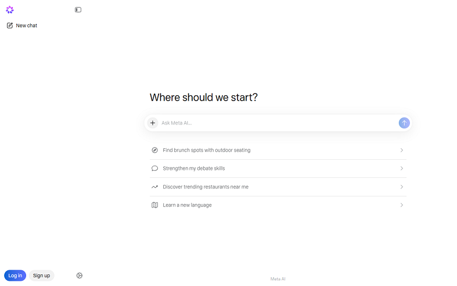The image size is (457, 286).
Task: Open the settings gear icon
Action: [x=80, y=276]
